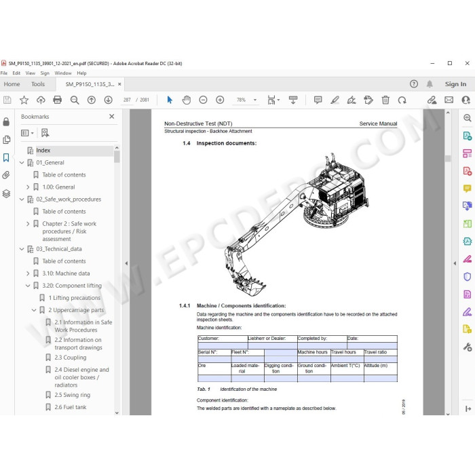
Task: Open the Edit menu
Action: click(x=16, y=73)
